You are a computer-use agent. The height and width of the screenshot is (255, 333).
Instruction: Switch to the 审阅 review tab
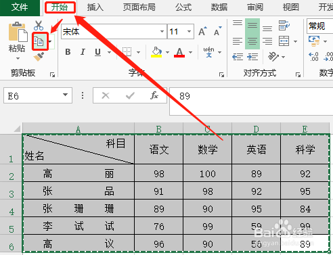(255, 7)
